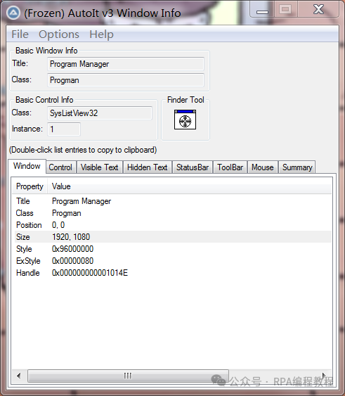Image resolution: width=345 pixels, height=396 pixels.
Task: Switch to the Hidden Text tab
Action: pyautogui.click(x=148, y=167)
